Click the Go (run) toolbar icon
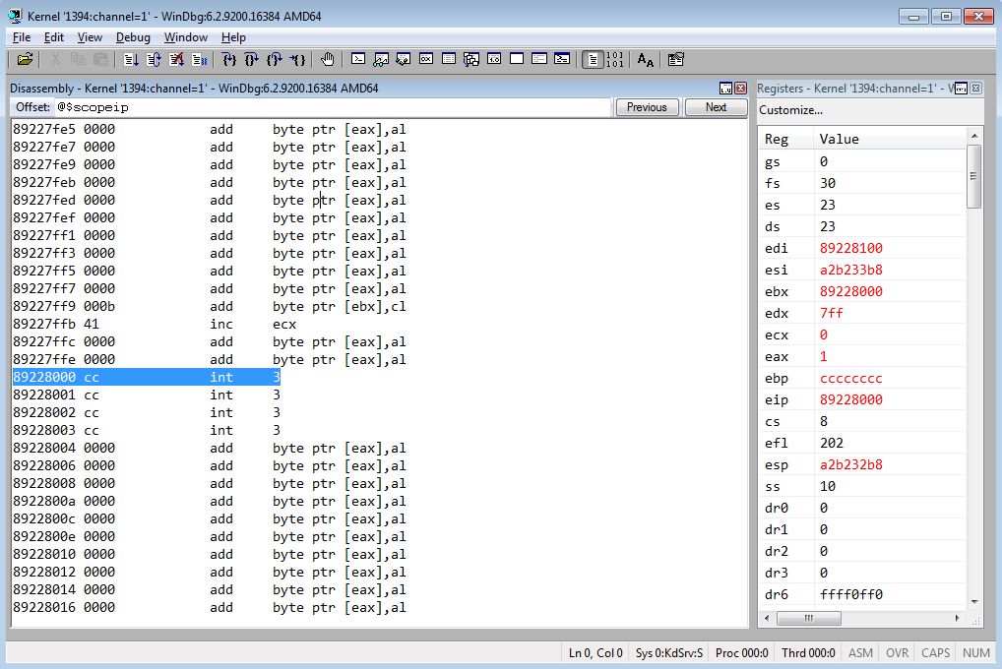 (x=130, y=60)
